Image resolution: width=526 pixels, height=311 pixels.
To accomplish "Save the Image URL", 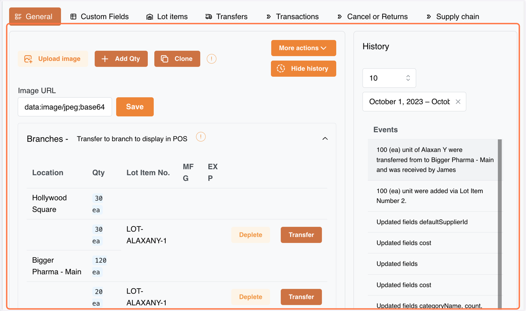I will [135, 107].
